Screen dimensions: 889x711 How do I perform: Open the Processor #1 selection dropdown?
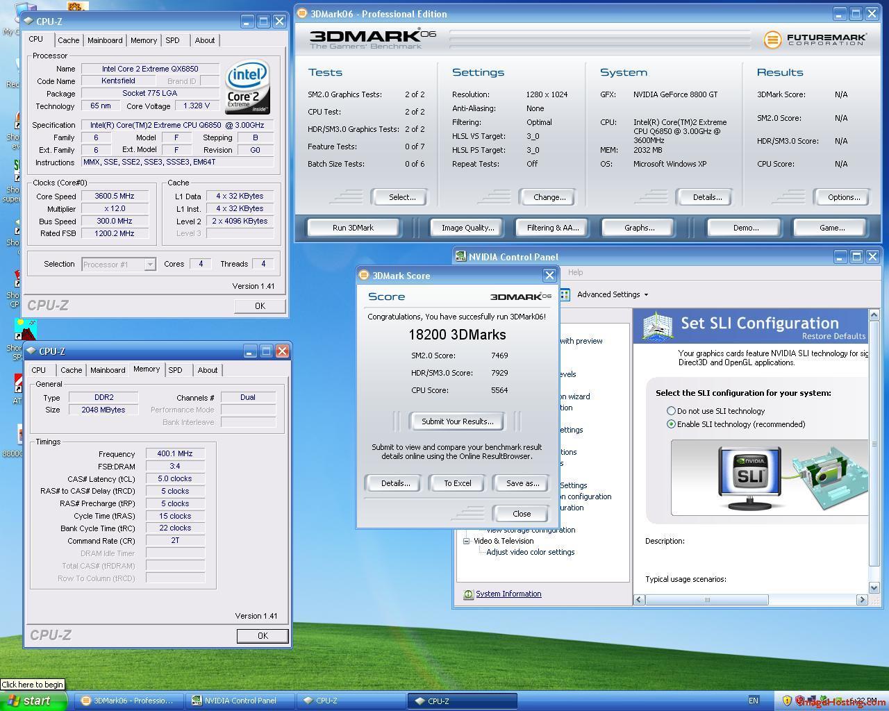[149, 265]
